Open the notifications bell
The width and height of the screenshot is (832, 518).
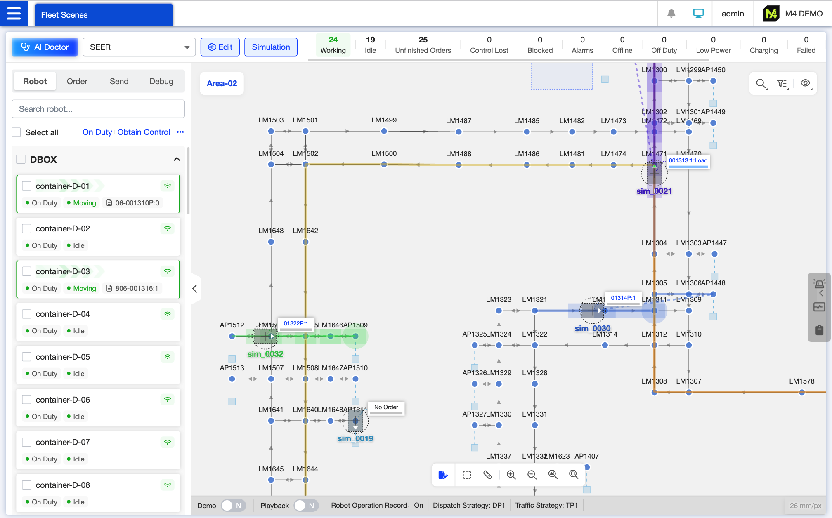(x=671, y=14)
